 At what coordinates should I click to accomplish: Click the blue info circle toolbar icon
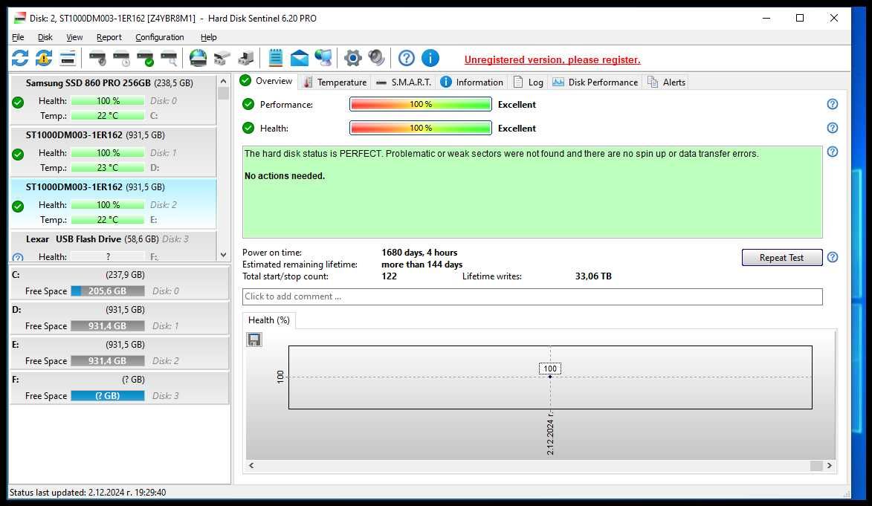430,58
